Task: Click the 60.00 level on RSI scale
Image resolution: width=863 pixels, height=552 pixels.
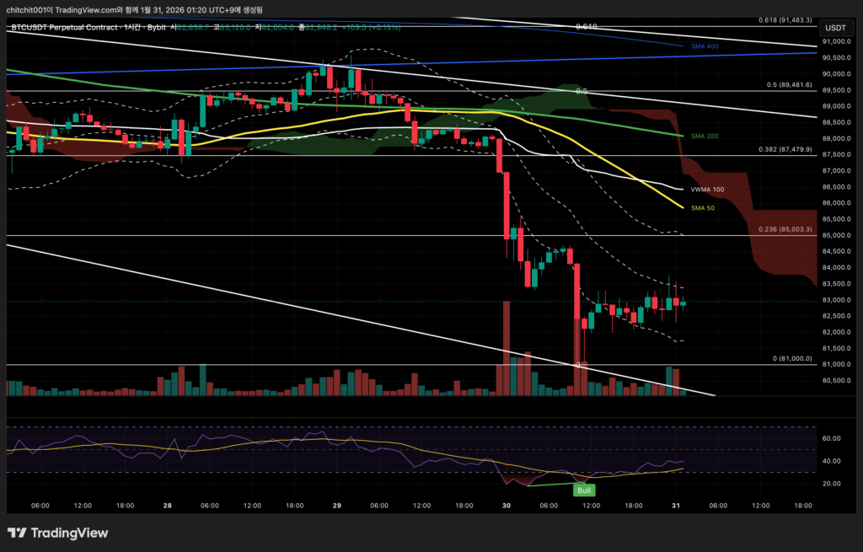Action: [831, 438]
